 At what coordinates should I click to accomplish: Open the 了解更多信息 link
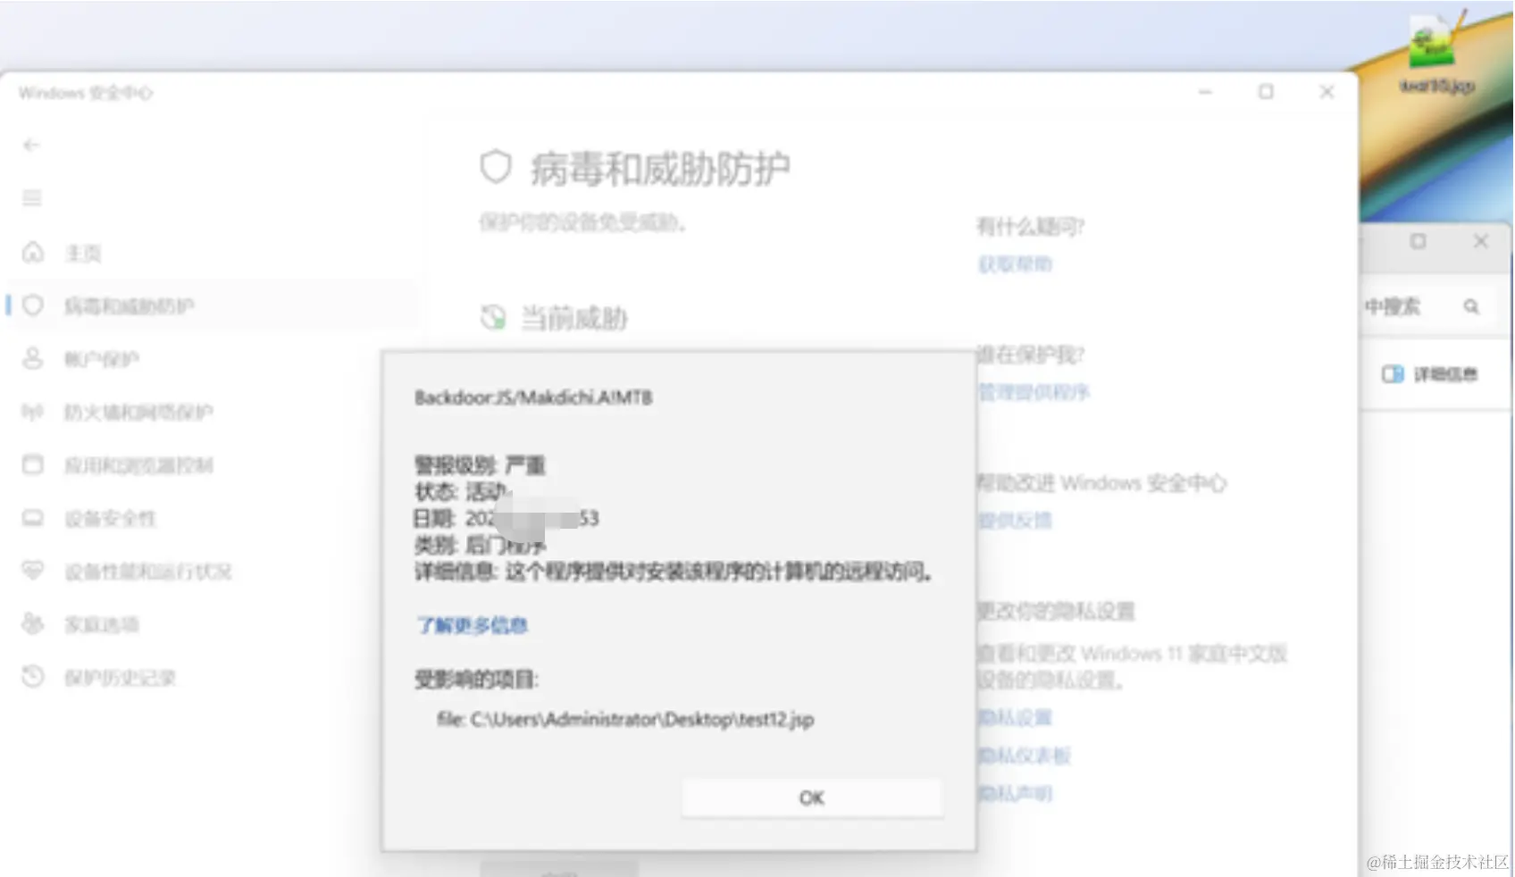[x=473, y=625]
